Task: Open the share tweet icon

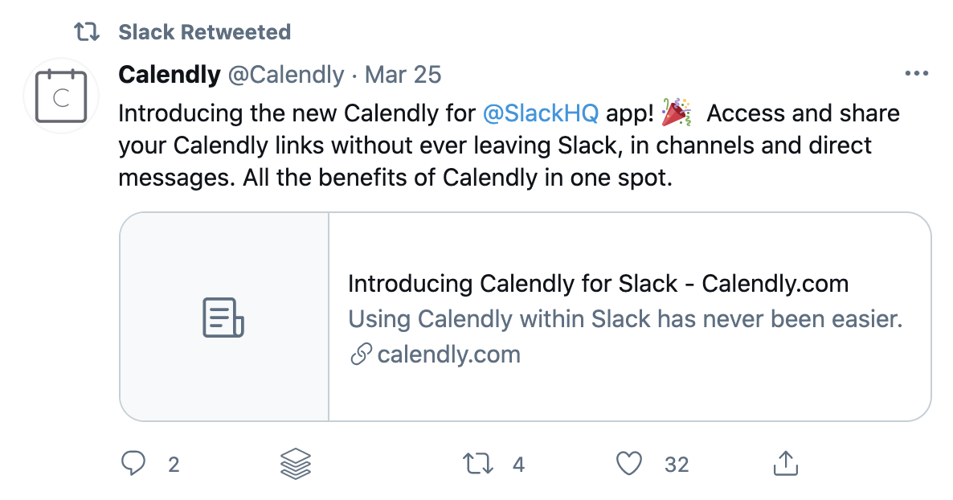Action: point(785,463)
